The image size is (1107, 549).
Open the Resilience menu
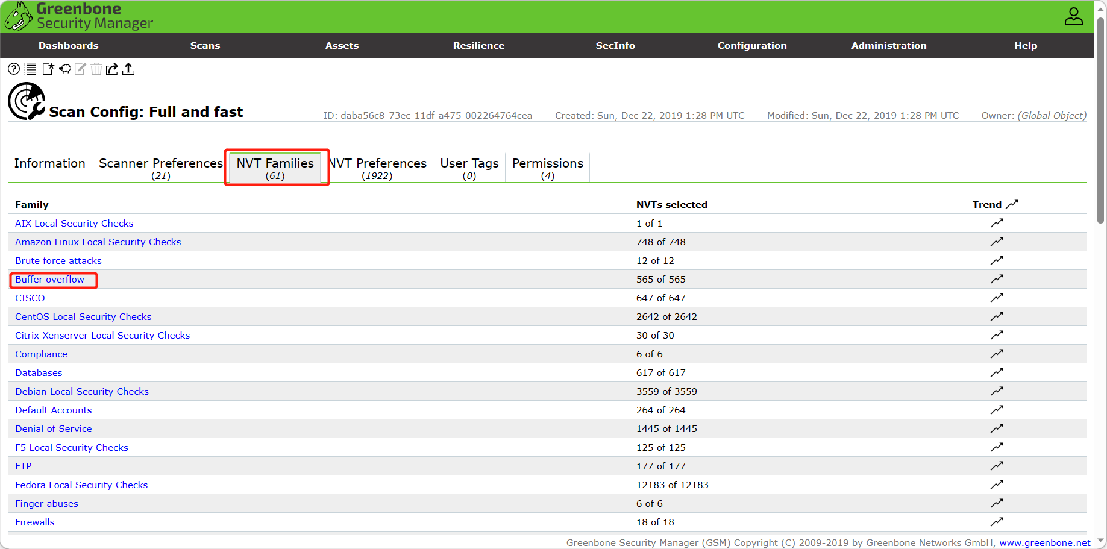pyautogui.click(x=478, y=46)
